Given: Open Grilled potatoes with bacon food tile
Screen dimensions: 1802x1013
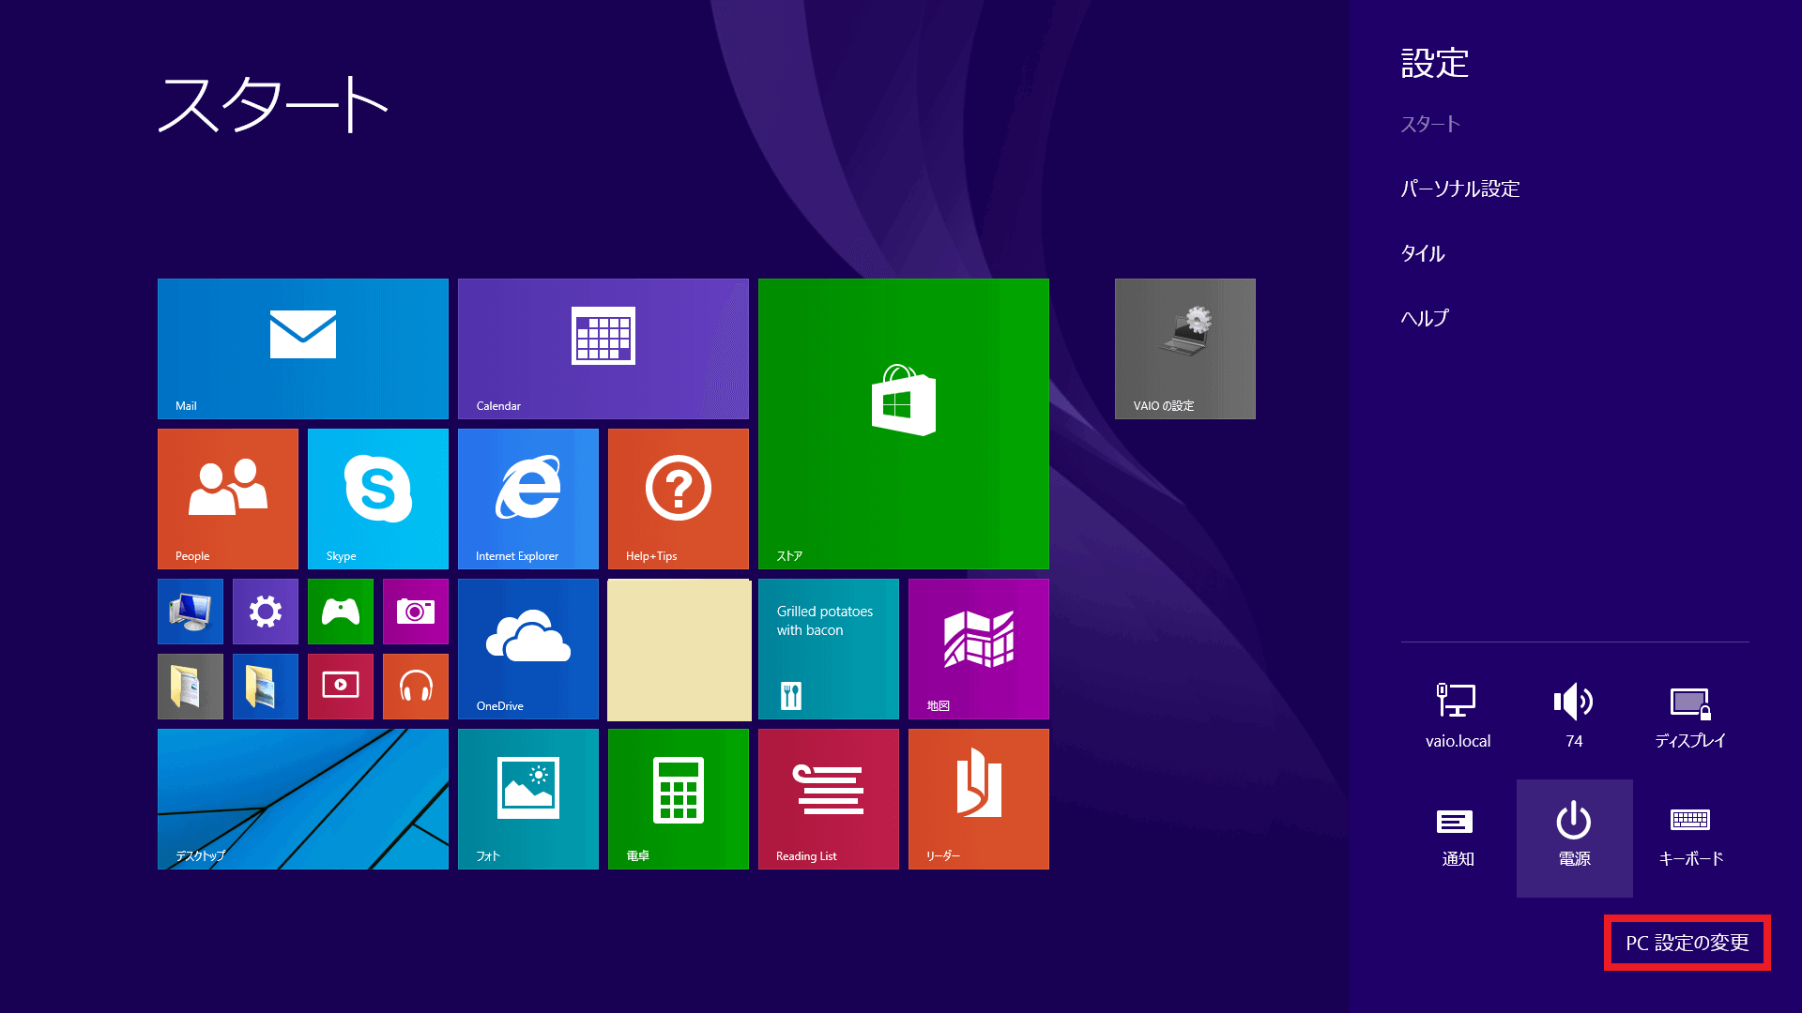Looking at the screenshot, I should [x=829, y=649].
